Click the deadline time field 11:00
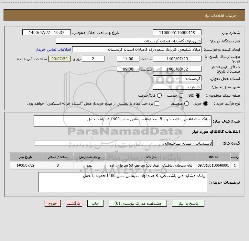 (128, 59)
